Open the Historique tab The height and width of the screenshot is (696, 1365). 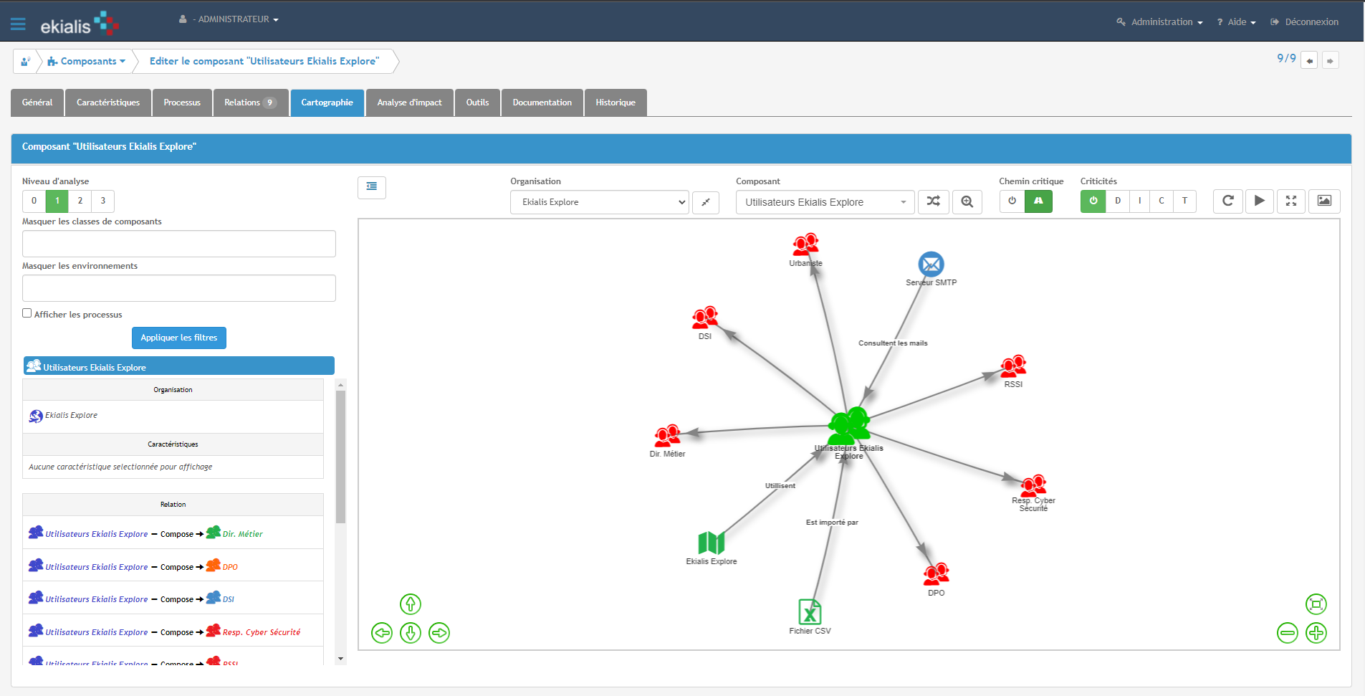coord(615,103)
